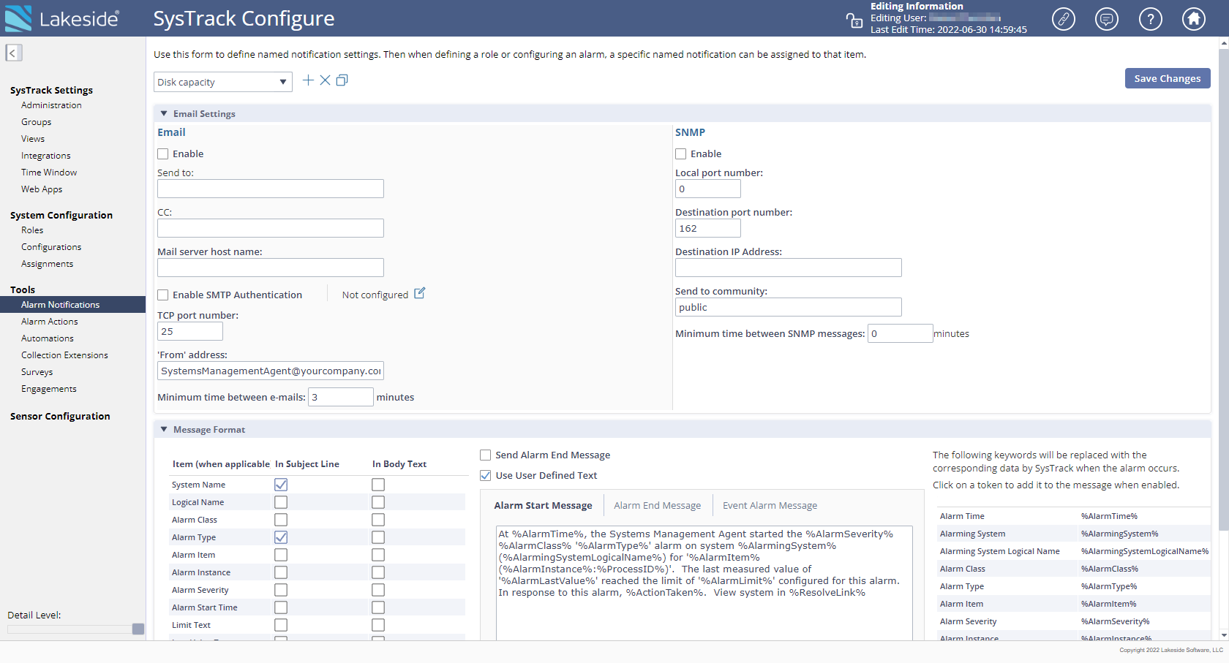Open Engagements in sidebar
The width and height of the screenshot is (1229, 663).
coord(49,389)
